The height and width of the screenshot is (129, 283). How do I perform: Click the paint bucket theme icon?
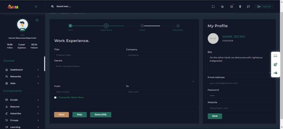(x=275, y=73)
